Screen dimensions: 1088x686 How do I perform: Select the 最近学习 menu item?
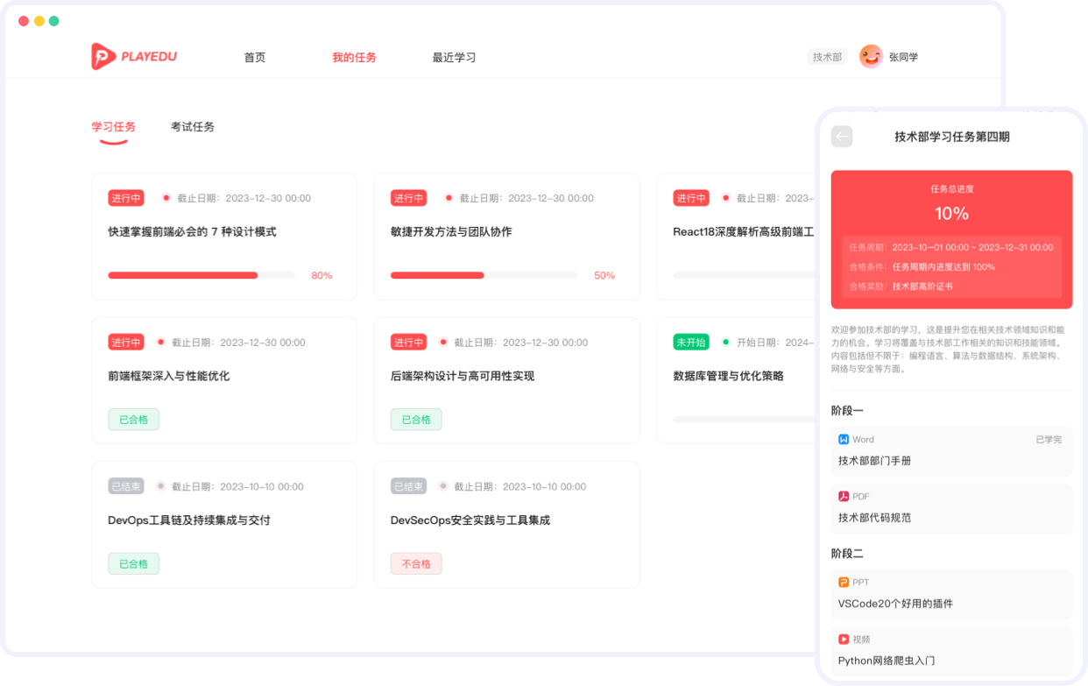point(453,57)
